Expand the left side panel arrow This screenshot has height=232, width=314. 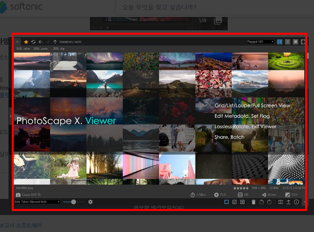click(11, 116)
